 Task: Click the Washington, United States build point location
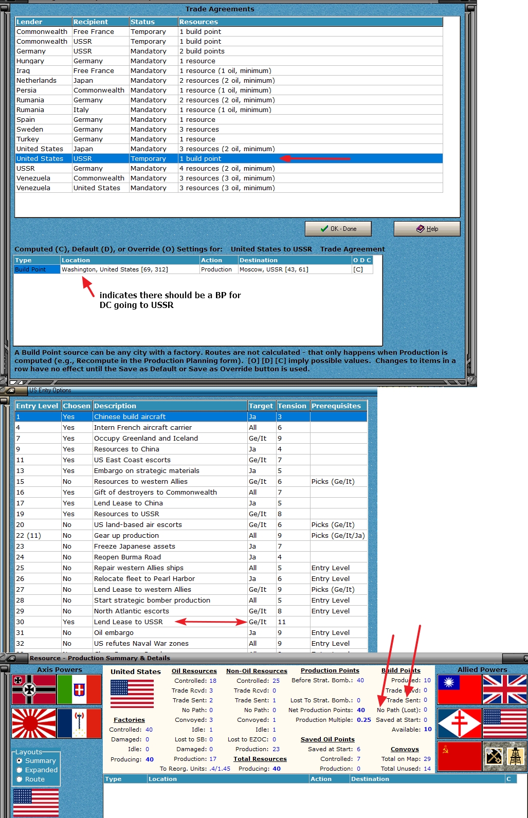click(130, 269)
